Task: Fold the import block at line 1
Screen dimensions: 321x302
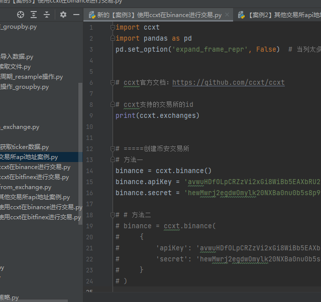Action: coord(112,27)
